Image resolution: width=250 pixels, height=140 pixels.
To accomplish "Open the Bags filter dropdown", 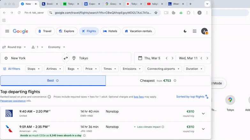I will tap(73, 69).
